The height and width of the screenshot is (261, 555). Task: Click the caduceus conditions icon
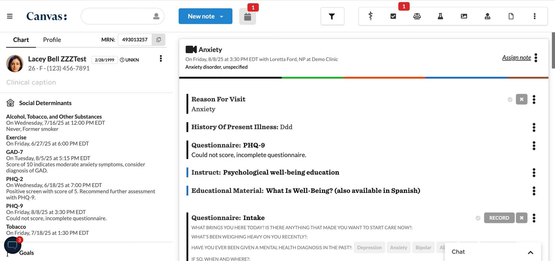pyautogui.click(x=370, y=16)
